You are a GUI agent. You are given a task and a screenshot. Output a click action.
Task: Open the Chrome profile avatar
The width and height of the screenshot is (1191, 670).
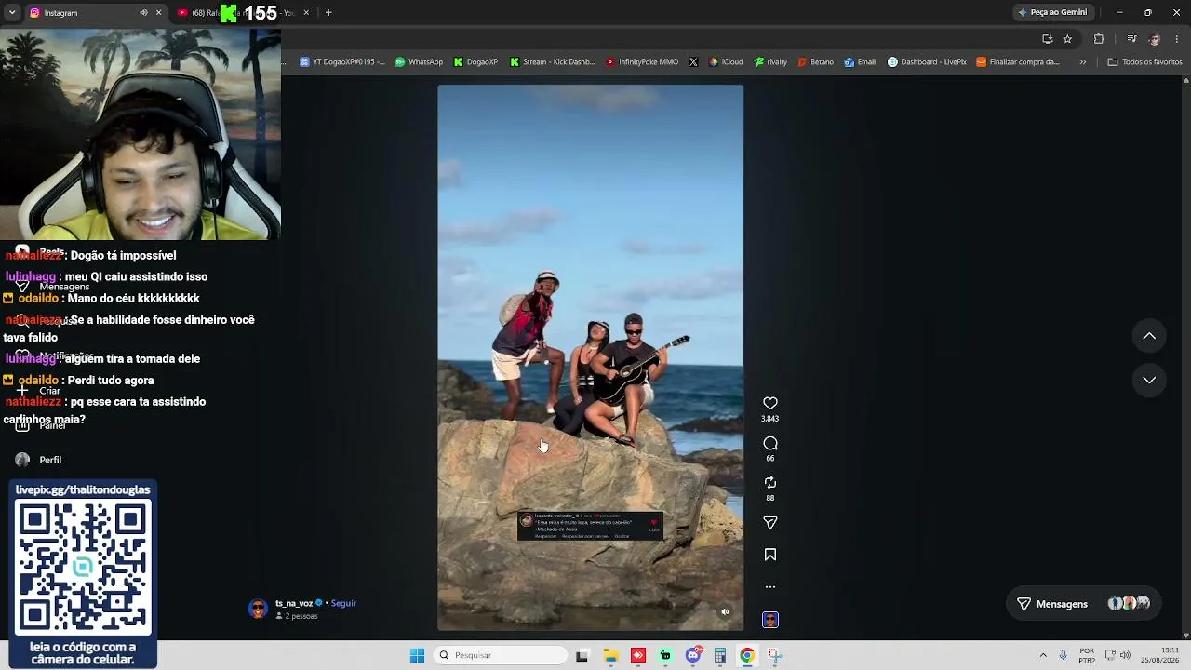(x=1155, y=39)
